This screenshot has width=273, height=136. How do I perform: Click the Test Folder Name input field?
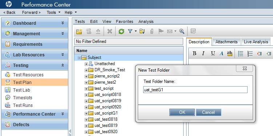[195, 90]
